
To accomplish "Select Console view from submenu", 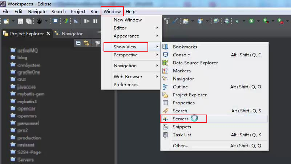I will tap(214, 55).
